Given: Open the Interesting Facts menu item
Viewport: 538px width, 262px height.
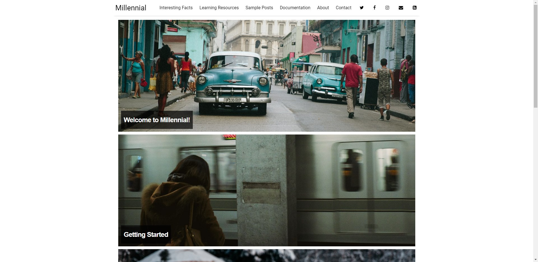Looking at the screenshot, I should (x=176, y=8).
